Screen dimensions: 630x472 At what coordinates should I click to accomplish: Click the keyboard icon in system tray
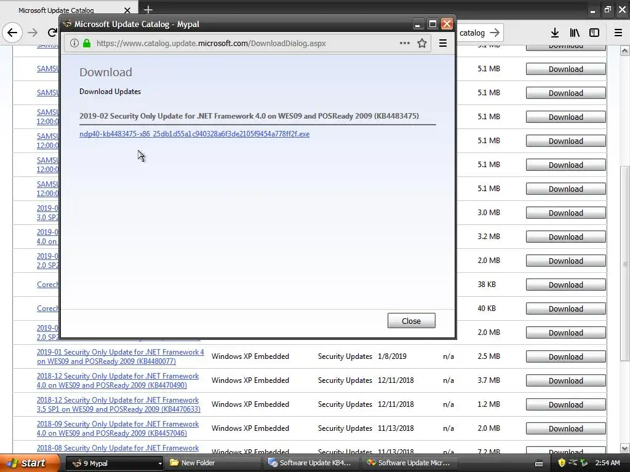[539, 463]
